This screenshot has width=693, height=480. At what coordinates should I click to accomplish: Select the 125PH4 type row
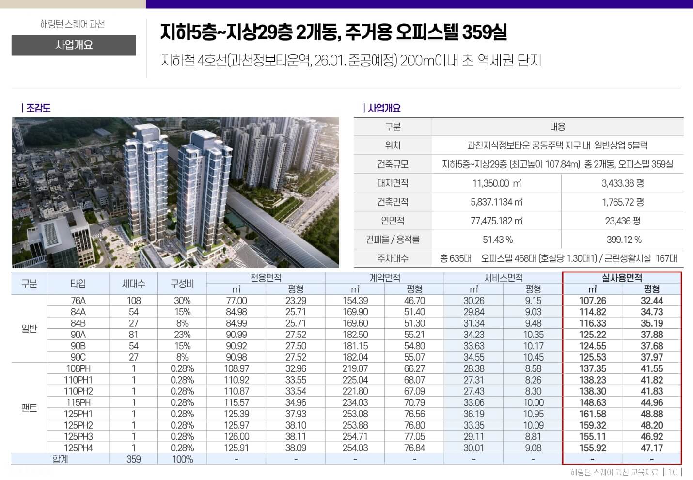[x=80, y=448]
